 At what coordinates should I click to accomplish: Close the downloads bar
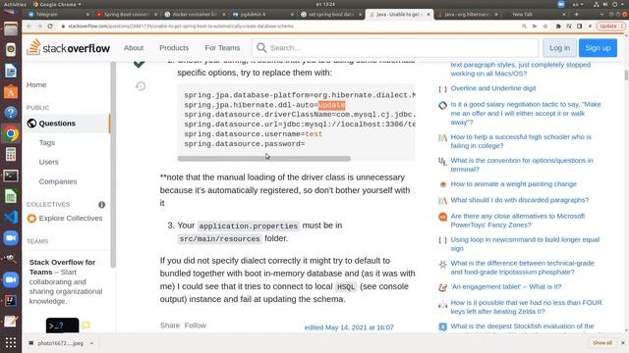point(622,343)
